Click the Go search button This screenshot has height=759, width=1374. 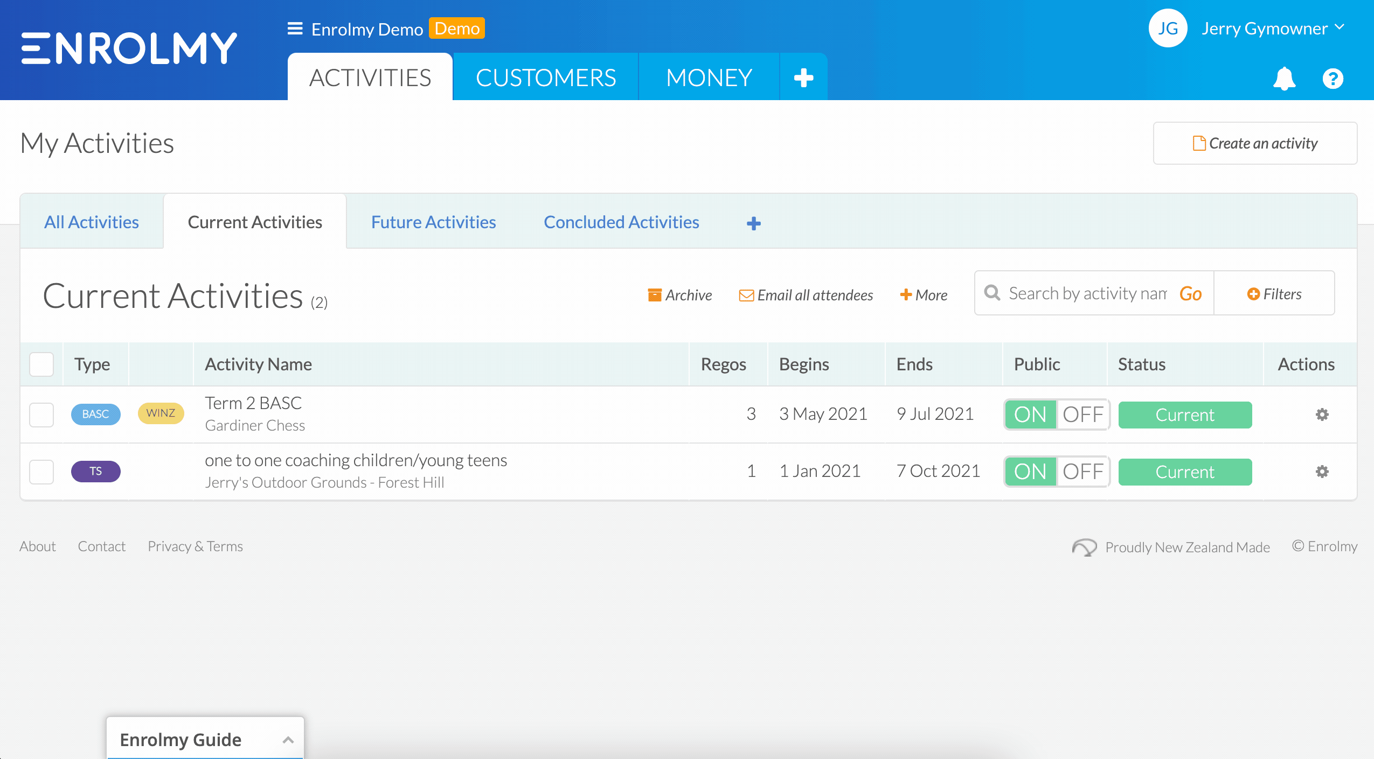click(1190, 293)
